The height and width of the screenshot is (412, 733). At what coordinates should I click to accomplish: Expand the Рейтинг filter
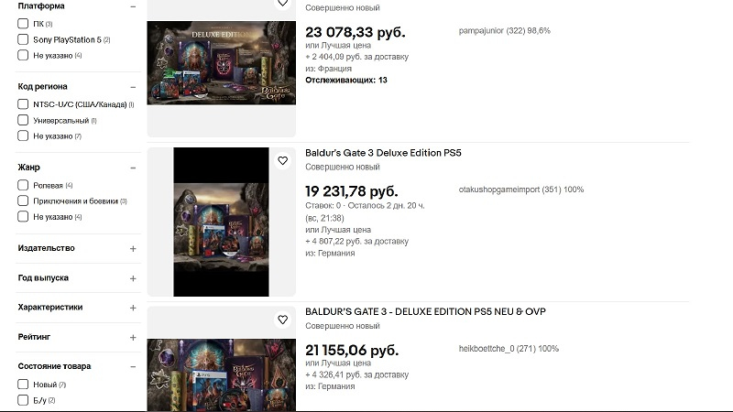pos(133,337)
